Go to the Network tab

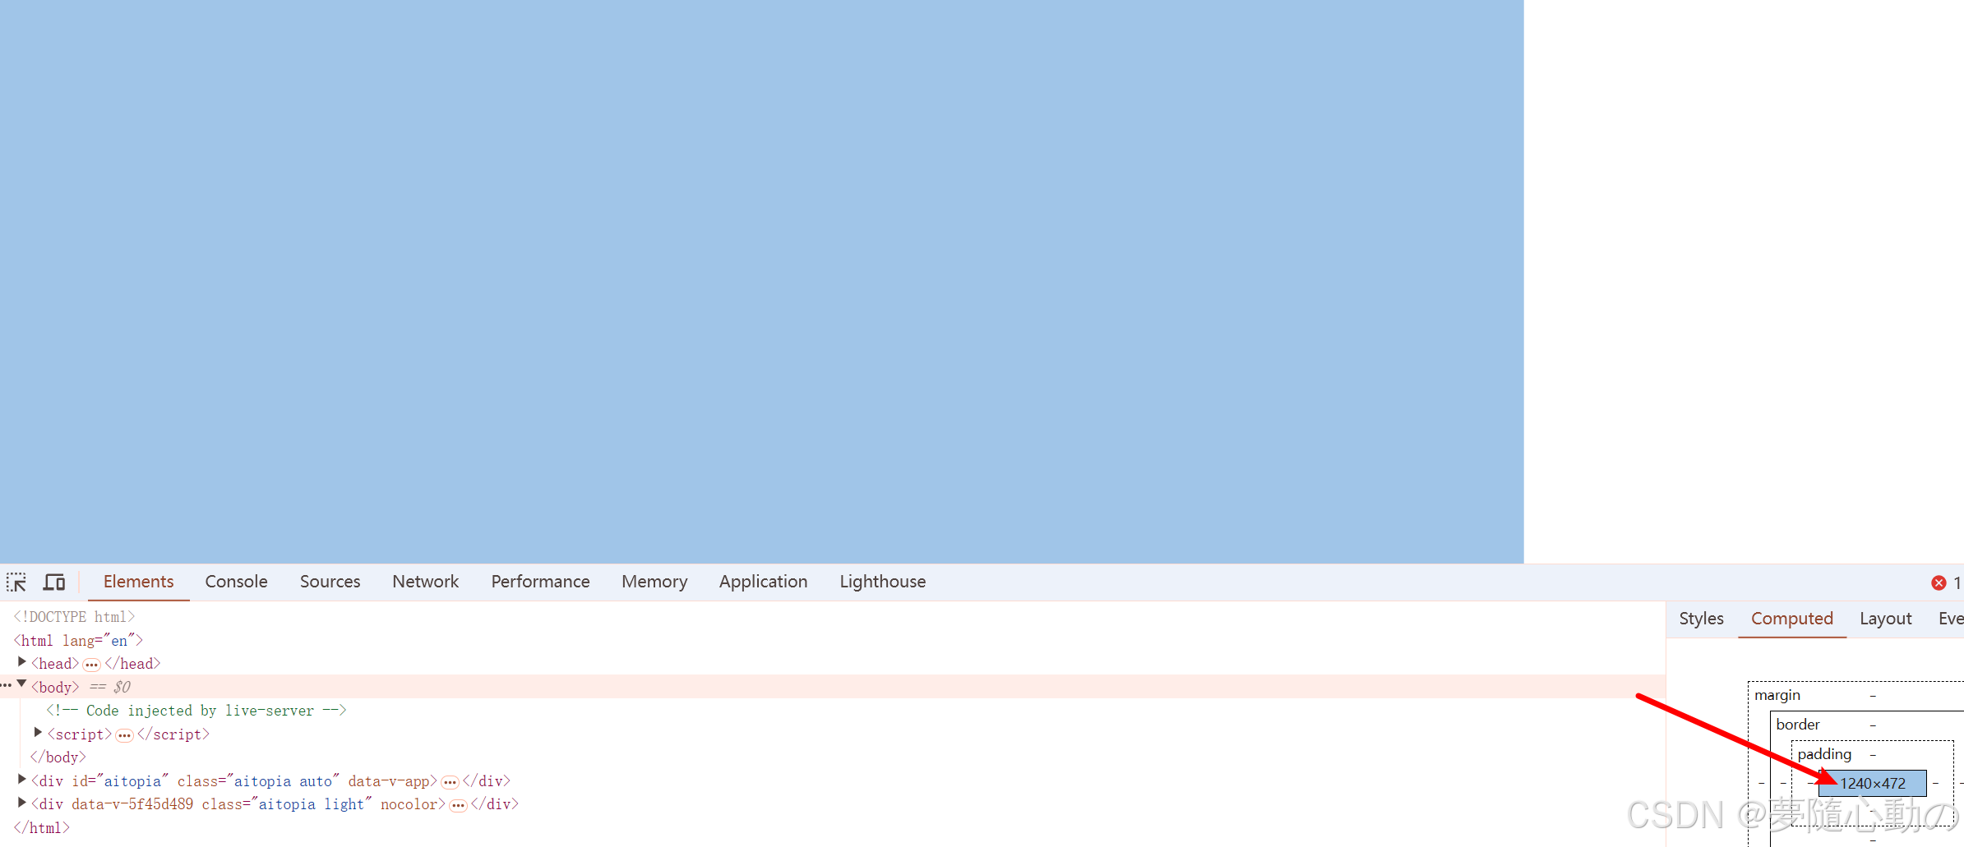coord(425,582)
